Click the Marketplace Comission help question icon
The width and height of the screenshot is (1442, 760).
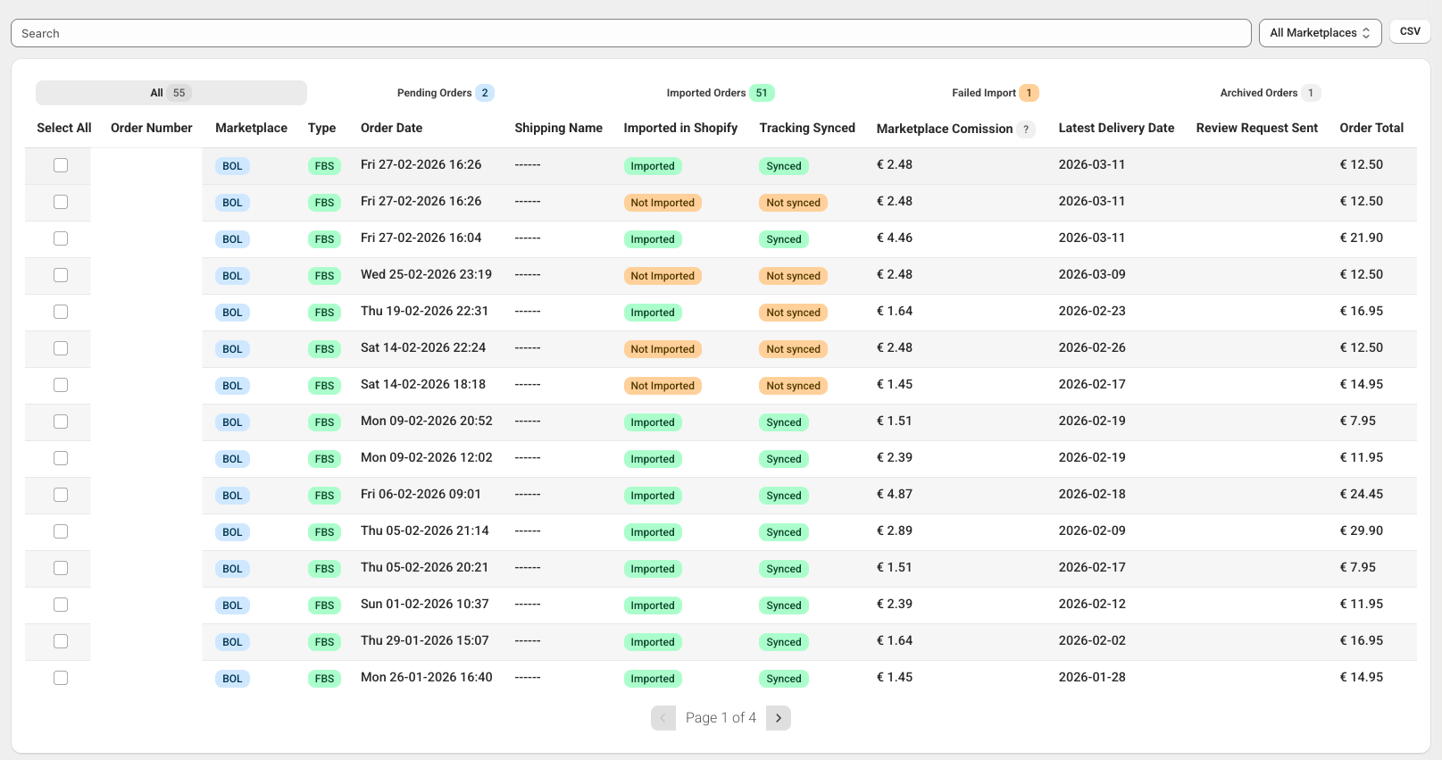coord(1027,129)
